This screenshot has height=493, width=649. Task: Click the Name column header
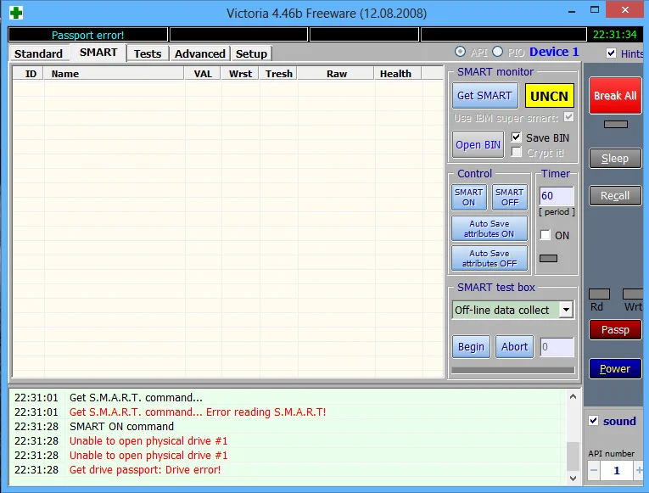114,74
